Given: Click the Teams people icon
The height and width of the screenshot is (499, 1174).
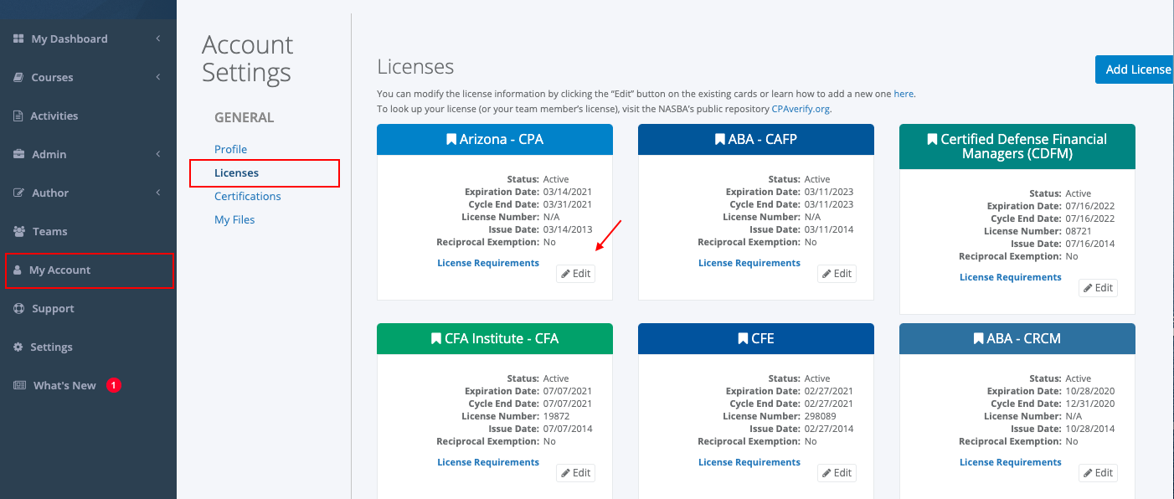Looking at the screenshot, I should click(x=18, y=231).
